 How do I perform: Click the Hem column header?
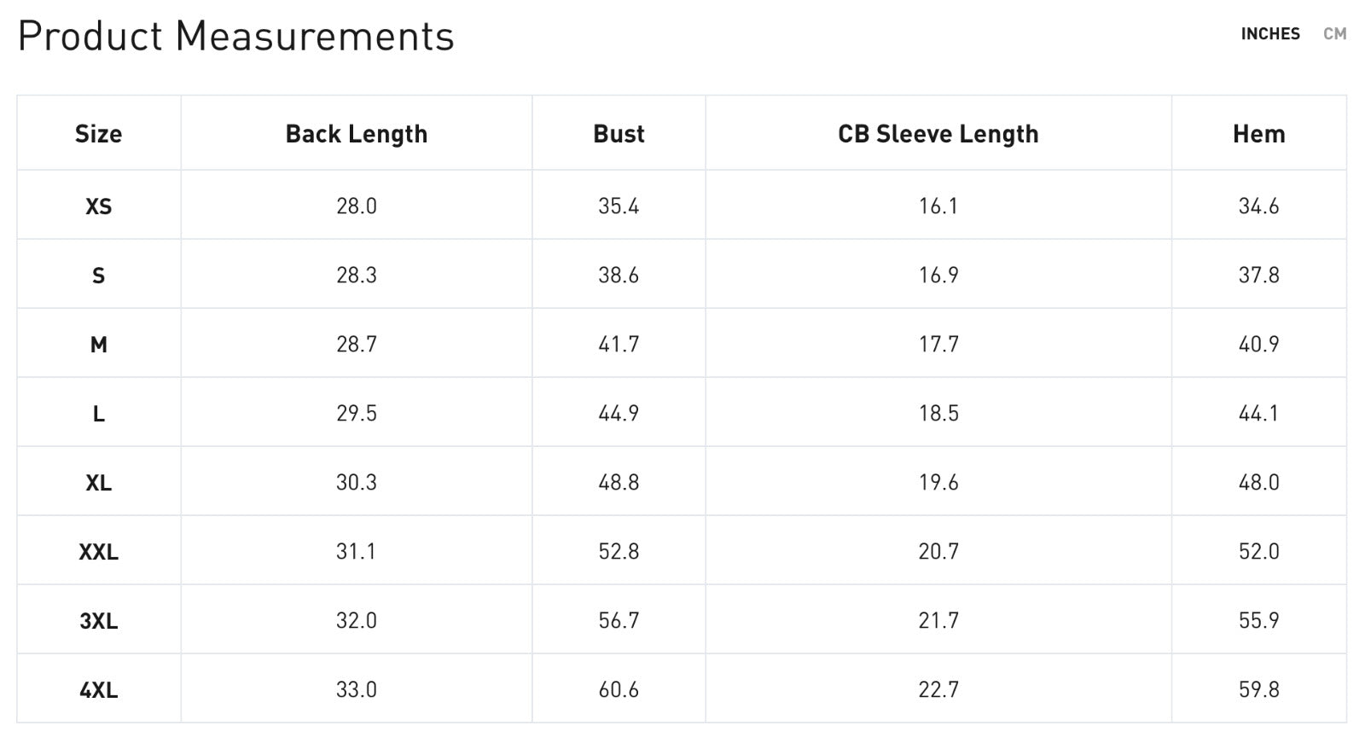[x=1258, y=134]
